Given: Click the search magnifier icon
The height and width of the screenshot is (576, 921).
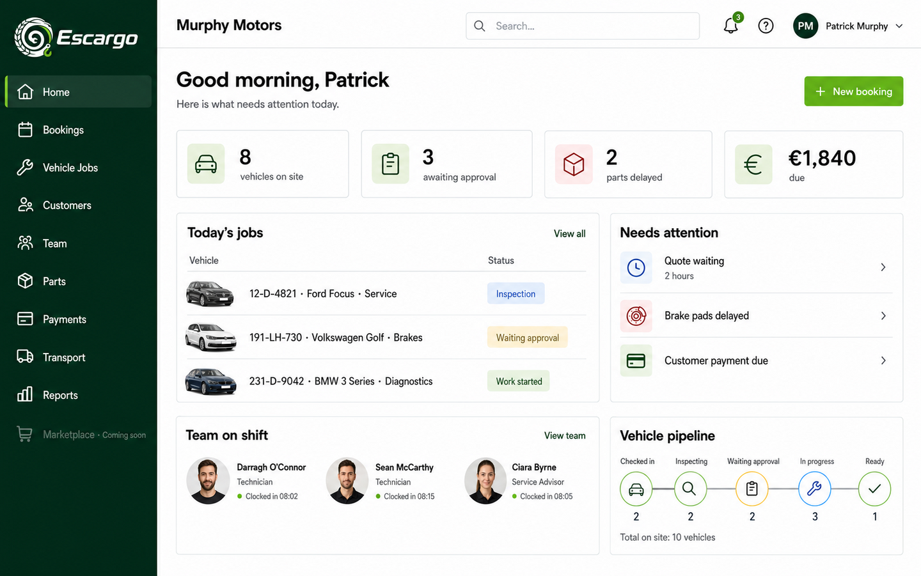Looking at the screenshot, I should click(x=480, y=26).
